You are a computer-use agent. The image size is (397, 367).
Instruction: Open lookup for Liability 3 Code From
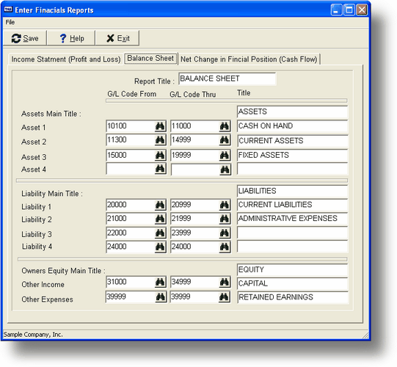(160, 233)
